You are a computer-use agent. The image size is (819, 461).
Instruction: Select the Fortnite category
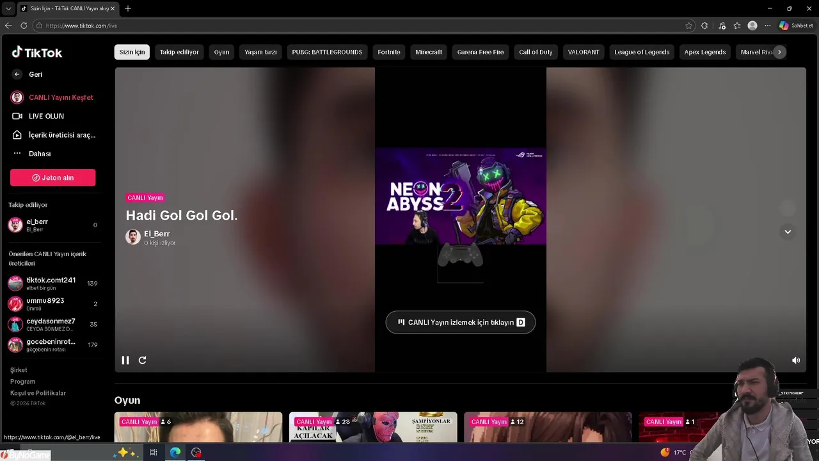(x=389, y=52)
